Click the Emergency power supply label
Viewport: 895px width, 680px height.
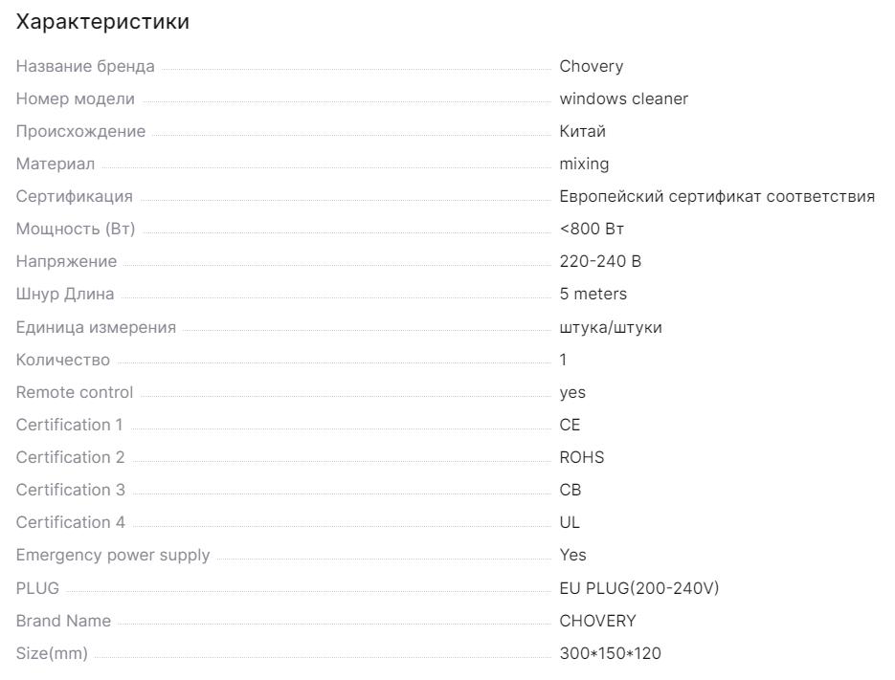click(x=113, y=556)
